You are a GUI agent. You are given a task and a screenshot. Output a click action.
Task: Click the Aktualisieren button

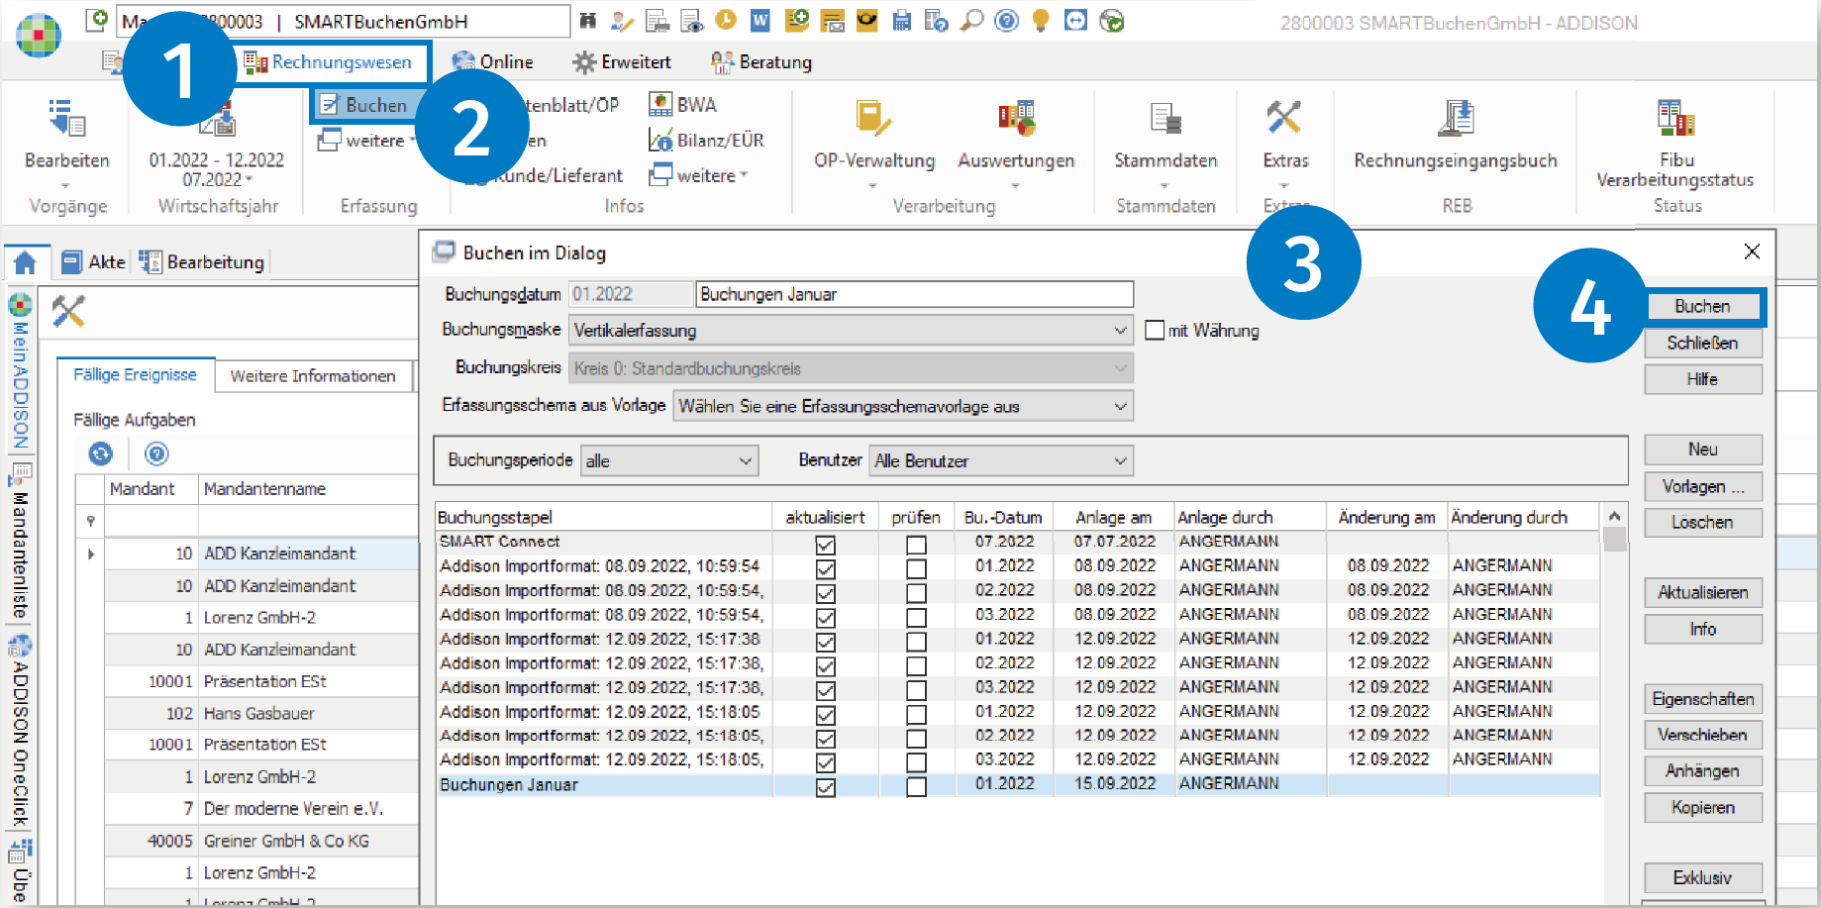1702,592
